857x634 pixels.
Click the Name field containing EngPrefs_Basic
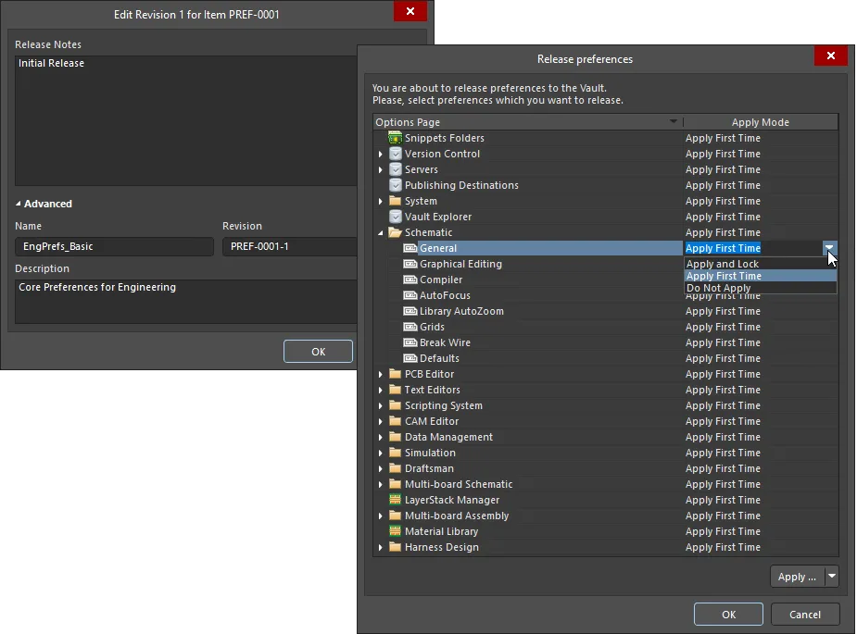tap(114, 247)
